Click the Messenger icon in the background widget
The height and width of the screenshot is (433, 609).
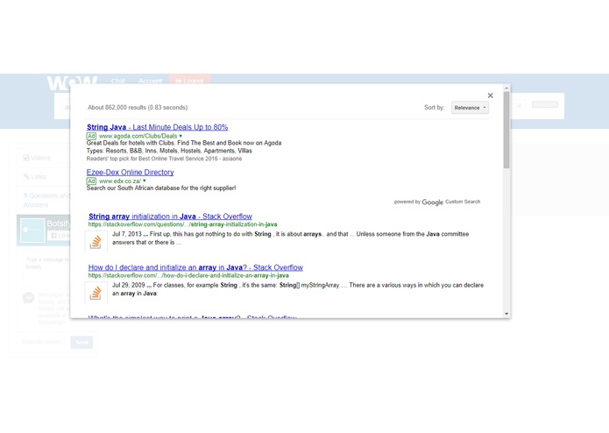coord(28,298)
